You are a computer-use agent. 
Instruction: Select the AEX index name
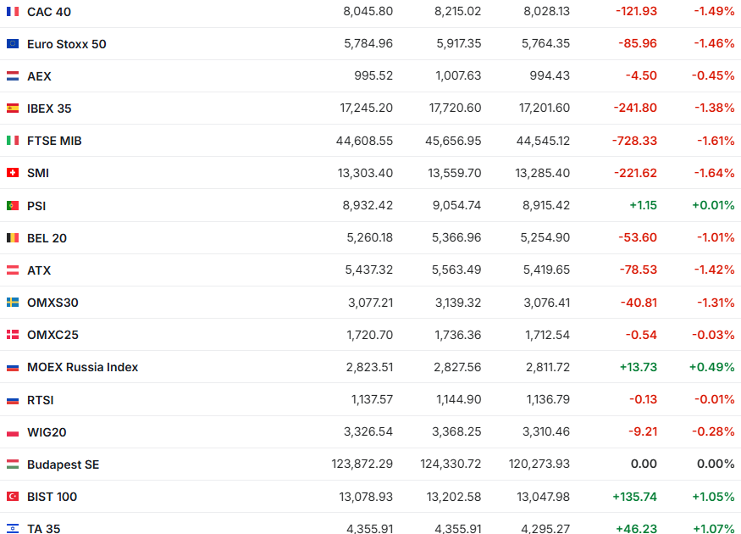pyautogui.click(x=39, y=76)
